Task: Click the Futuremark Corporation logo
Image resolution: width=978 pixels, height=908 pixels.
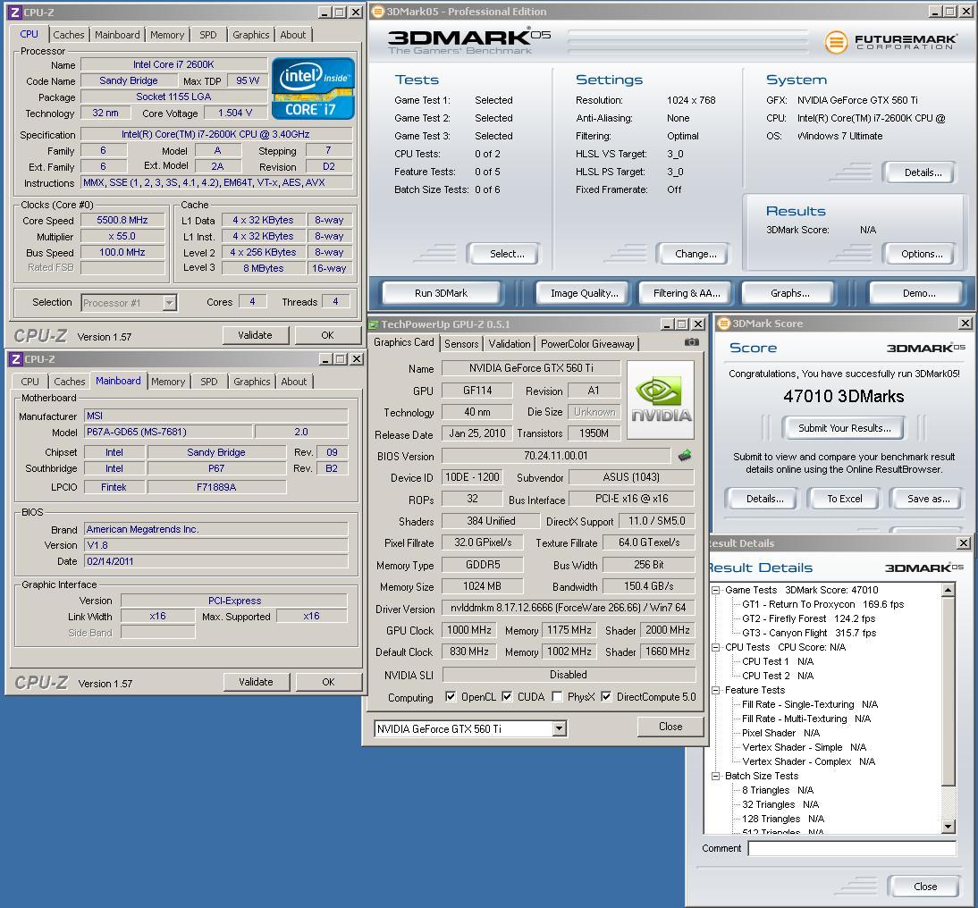Action: point(890,42)
